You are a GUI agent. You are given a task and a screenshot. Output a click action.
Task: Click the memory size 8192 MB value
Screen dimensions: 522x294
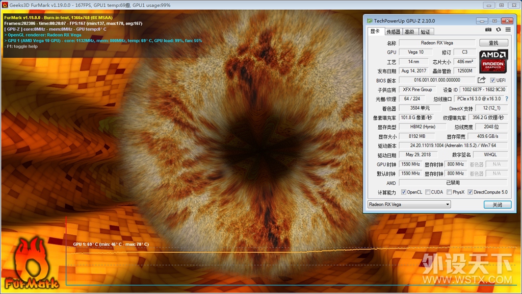click(417, 136)
